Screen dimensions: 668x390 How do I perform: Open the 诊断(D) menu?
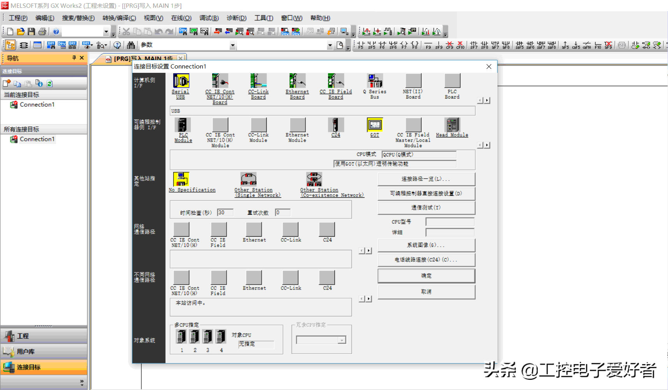[x=236, y=18]
